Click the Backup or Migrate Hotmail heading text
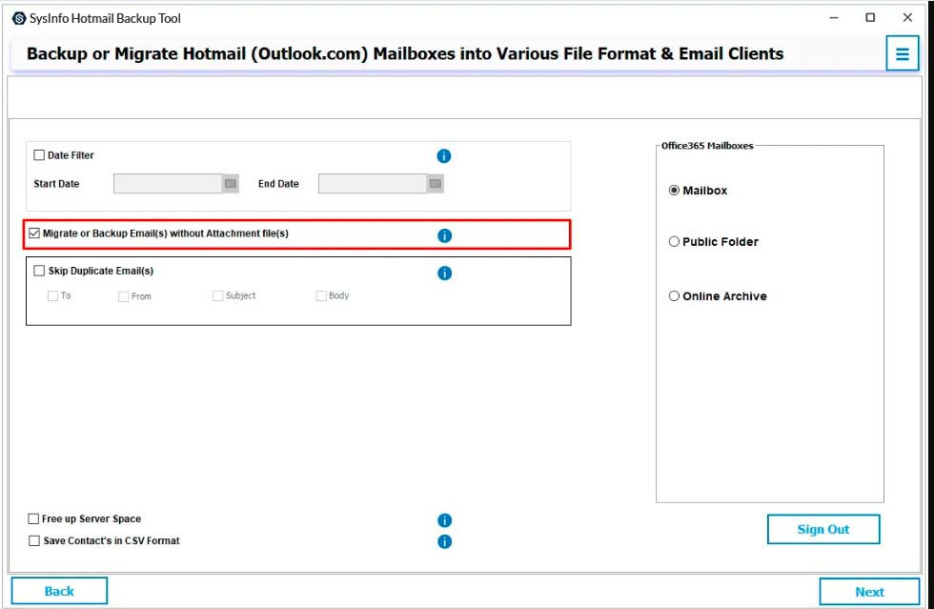 click(x=405, y=53)
